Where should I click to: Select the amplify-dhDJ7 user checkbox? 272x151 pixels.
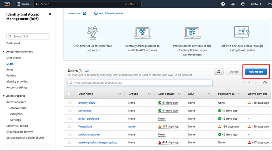pyautogui.click(x=69, y=103)
